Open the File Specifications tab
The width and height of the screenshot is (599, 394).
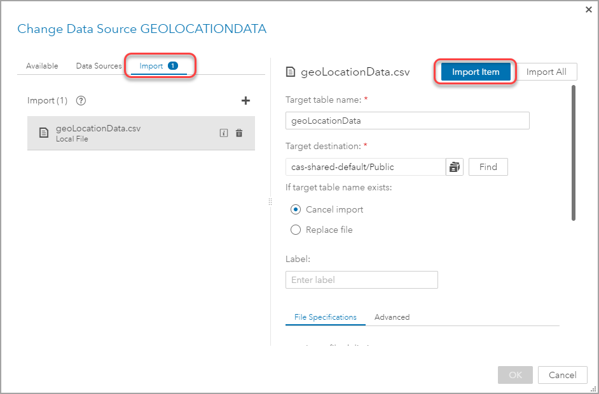(x=325, y=317)
